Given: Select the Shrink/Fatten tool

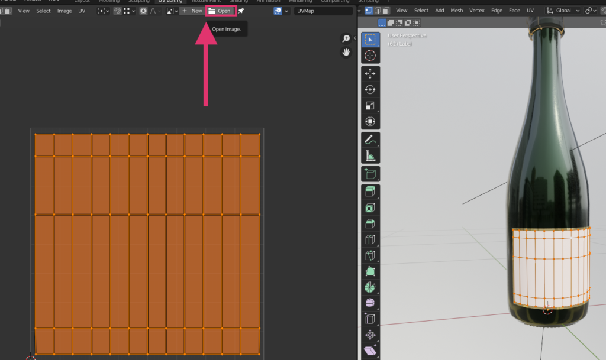Looking at the screenshot, I should (x=370, y=335).
